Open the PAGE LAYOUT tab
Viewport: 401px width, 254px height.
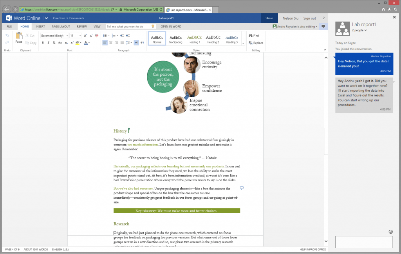click(x=61, y=27)
